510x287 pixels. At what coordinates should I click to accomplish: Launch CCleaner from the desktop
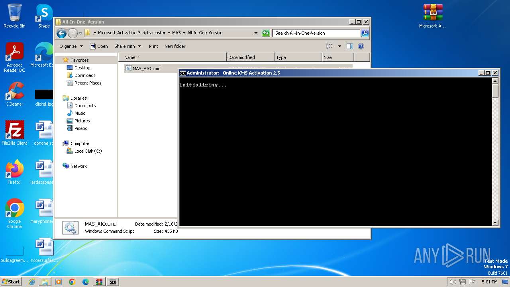click(14, 94)
